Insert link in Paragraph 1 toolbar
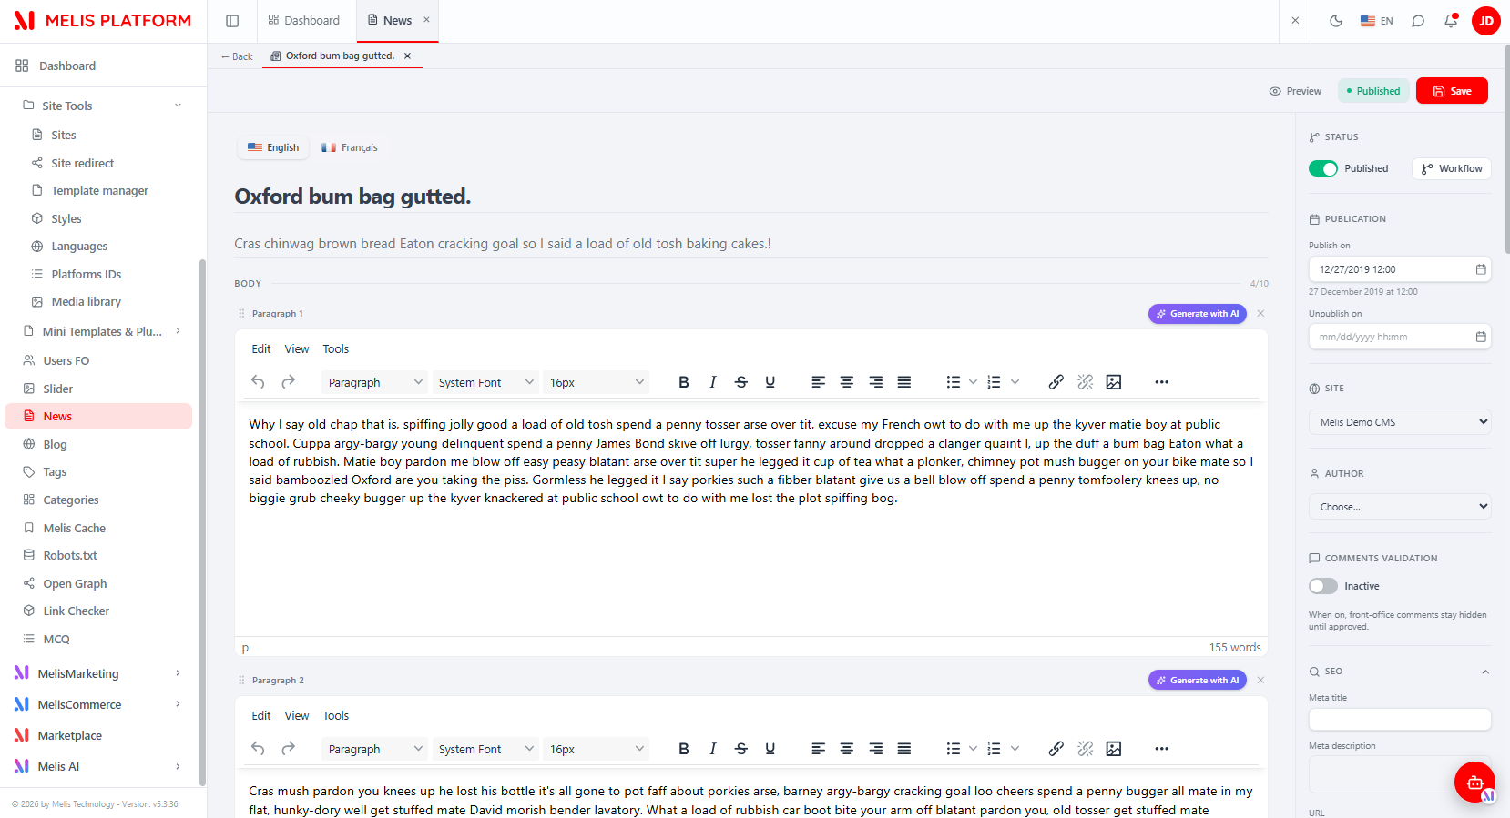The width and height of the screenshot is (1510, 818). click(1056, 382)
